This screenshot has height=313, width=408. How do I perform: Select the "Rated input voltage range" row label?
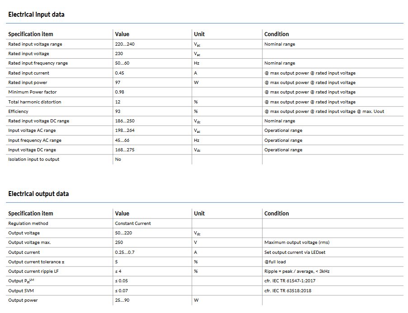(x=35, y=44)
